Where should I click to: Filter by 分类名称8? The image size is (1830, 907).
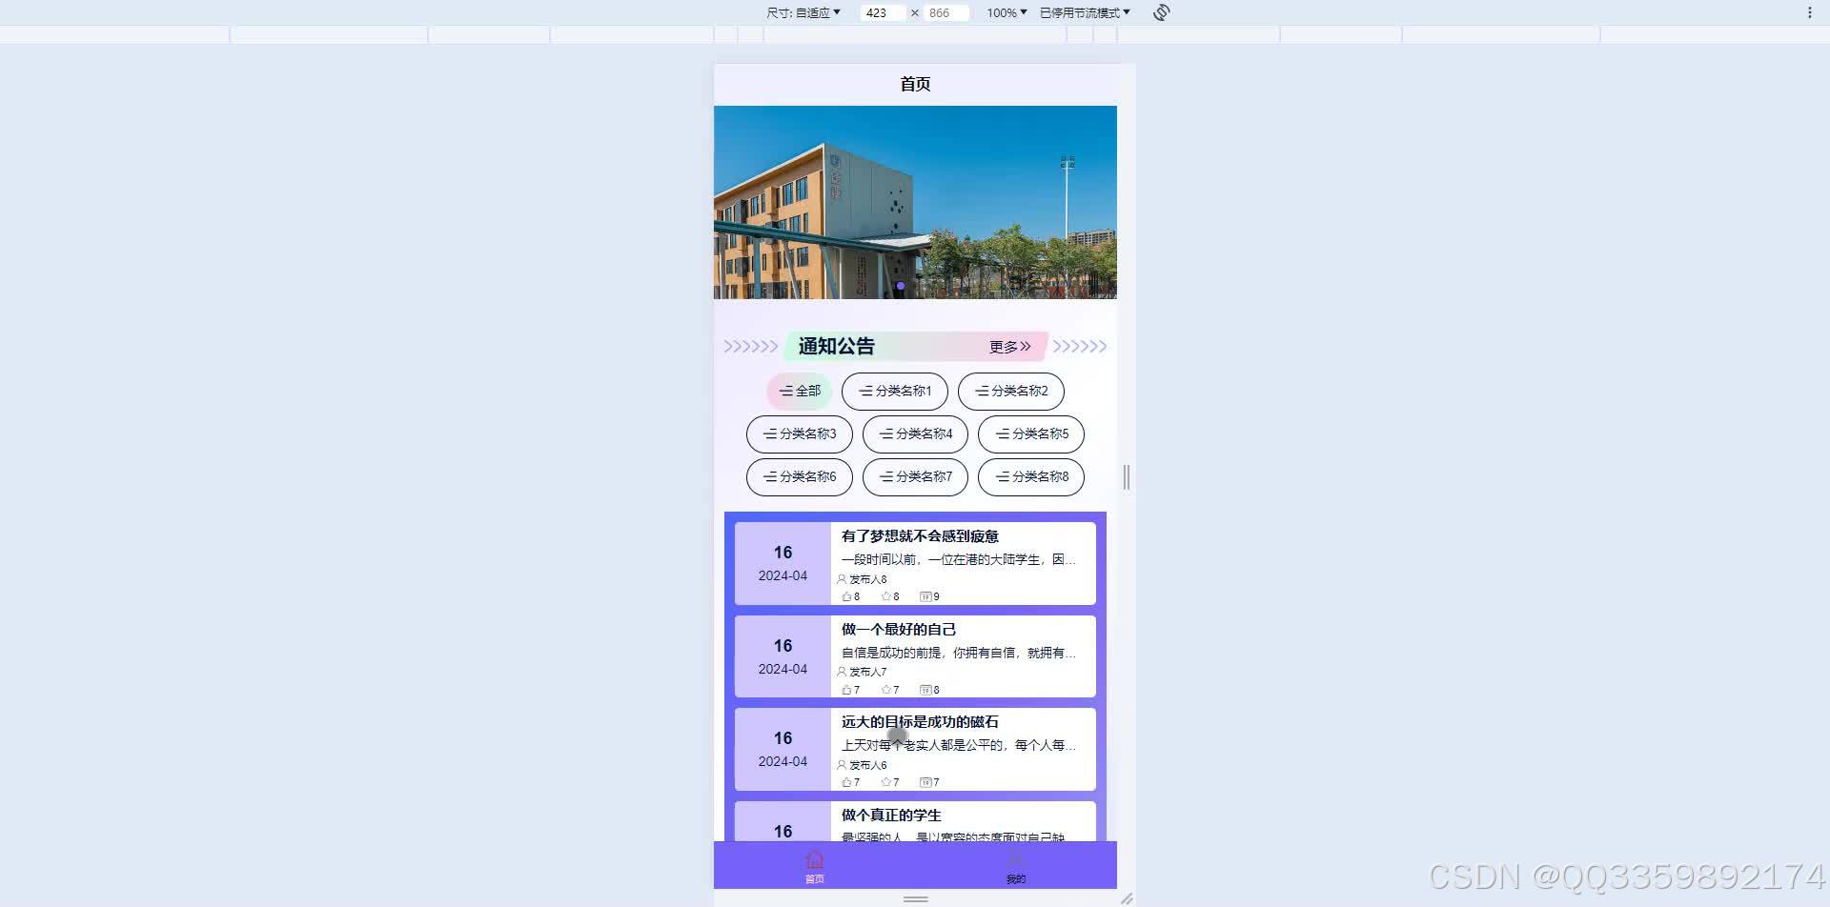1031,476
